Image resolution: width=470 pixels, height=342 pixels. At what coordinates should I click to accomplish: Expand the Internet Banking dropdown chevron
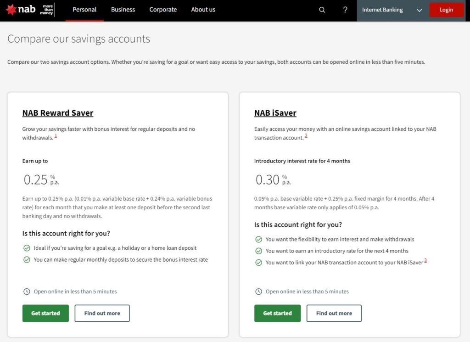tap(420, 10)
